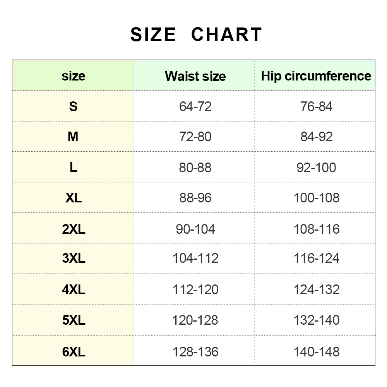Select the M size row label

click(x=73, y=137)
